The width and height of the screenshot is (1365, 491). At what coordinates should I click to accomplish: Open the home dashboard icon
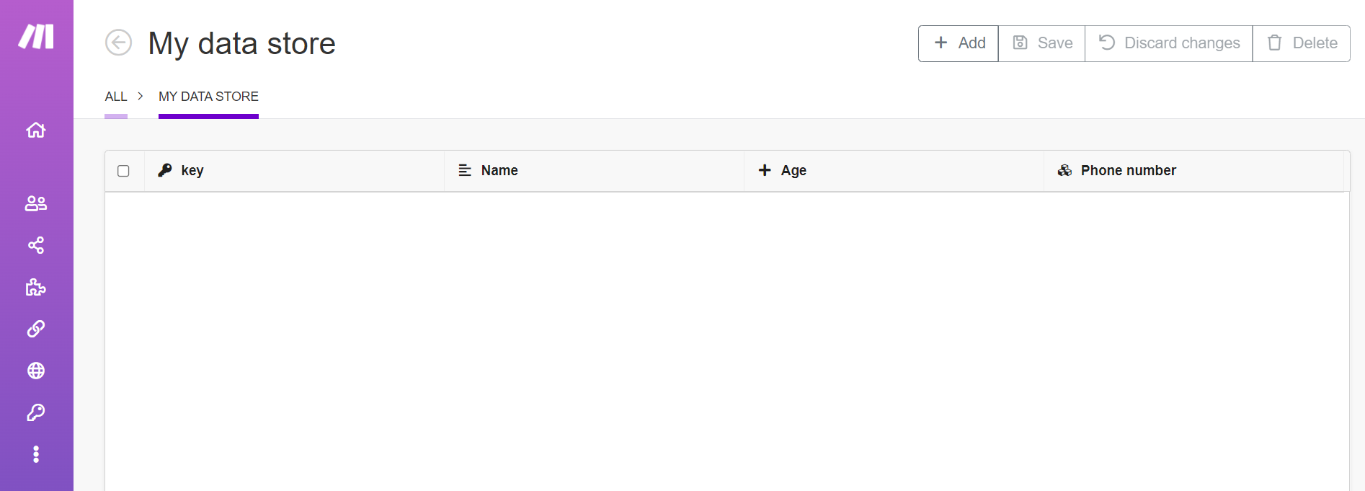(x=36, y=131)
